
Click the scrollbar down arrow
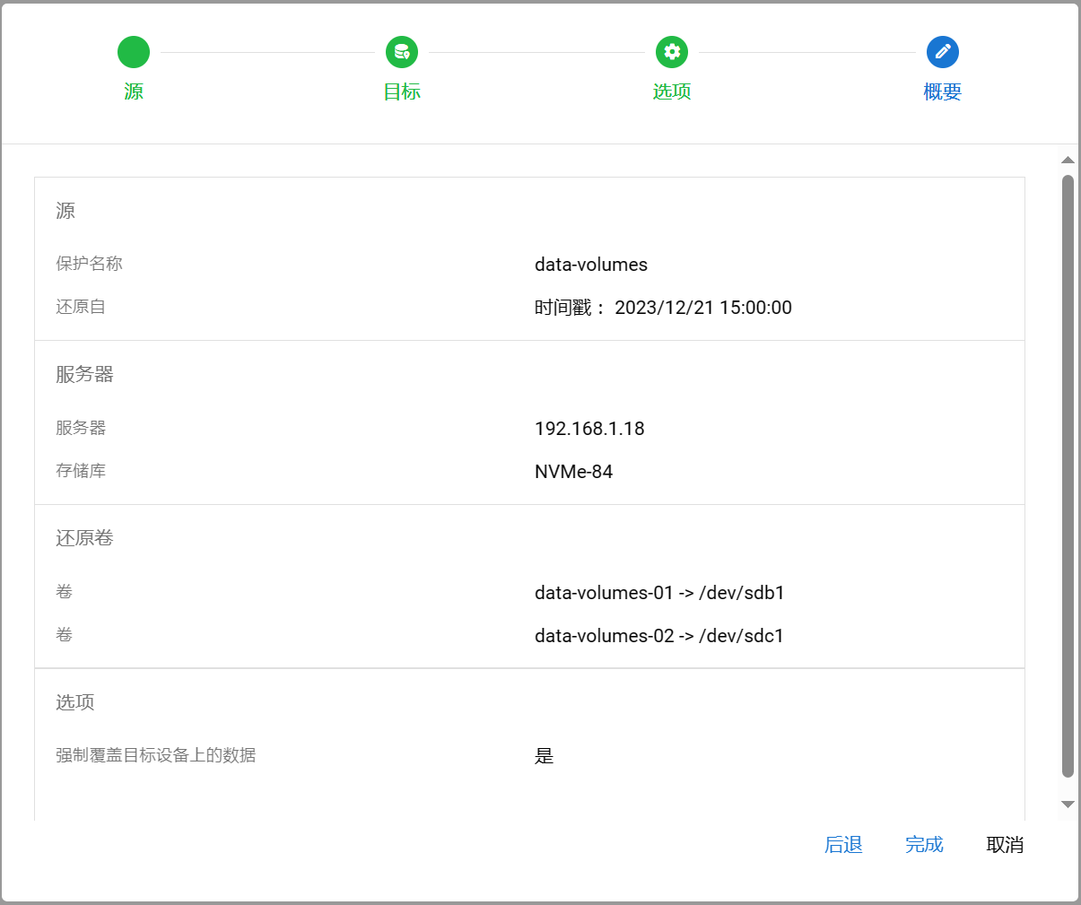click(1068, 805)
